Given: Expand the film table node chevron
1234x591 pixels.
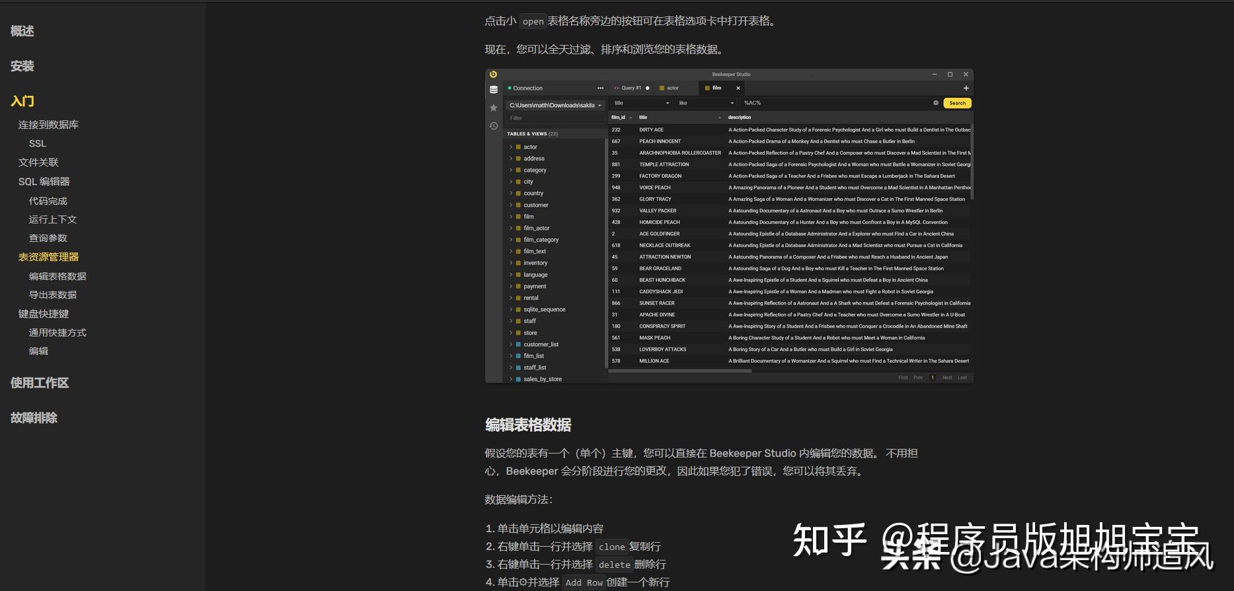Looking at the screenshot, I should pyautogui.click(x=511, y=216).
